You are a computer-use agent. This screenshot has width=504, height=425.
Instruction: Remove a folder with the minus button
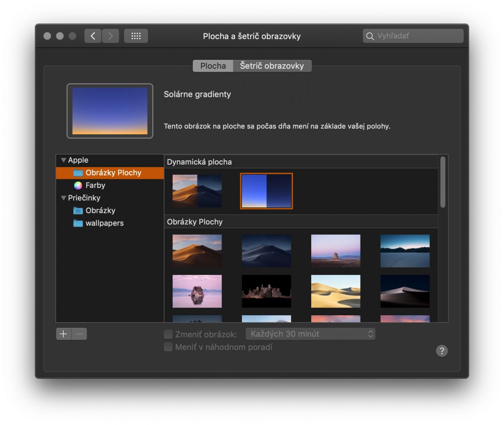click(79, 334)
